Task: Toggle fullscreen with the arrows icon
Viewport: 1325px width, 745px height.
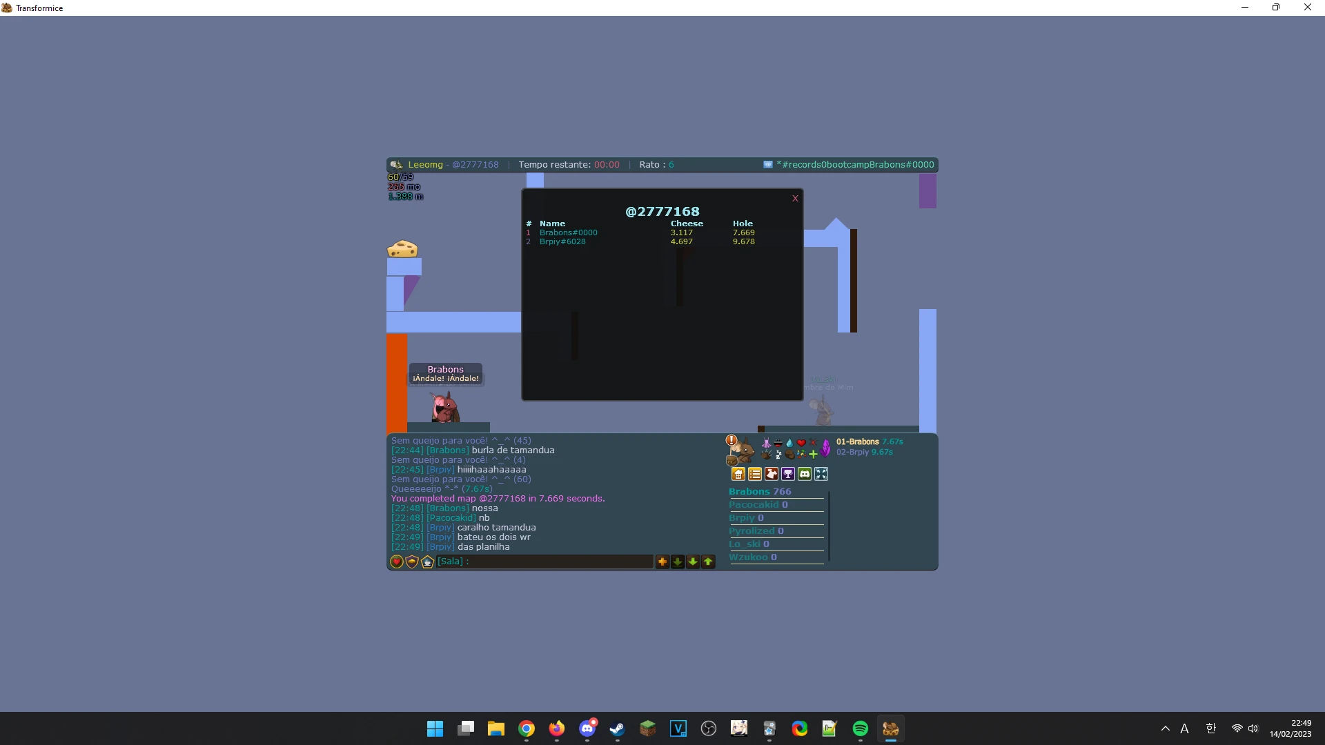Action: [821, 474]
